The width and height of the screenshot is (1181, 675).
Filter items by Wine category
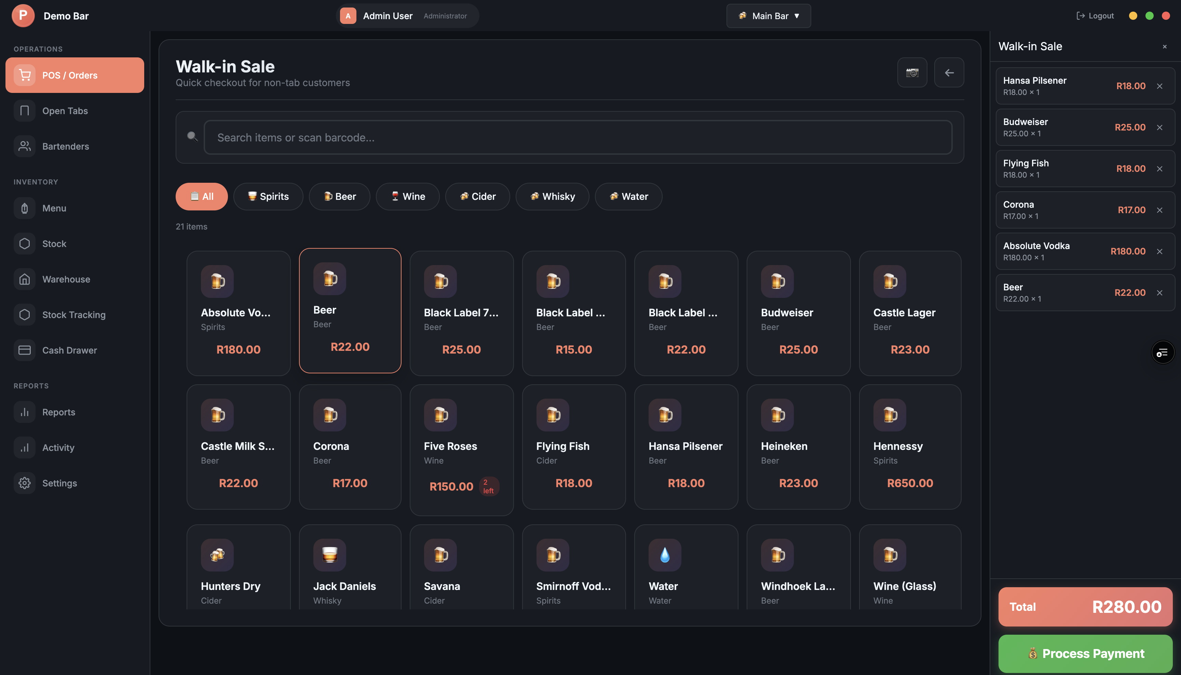408,196
